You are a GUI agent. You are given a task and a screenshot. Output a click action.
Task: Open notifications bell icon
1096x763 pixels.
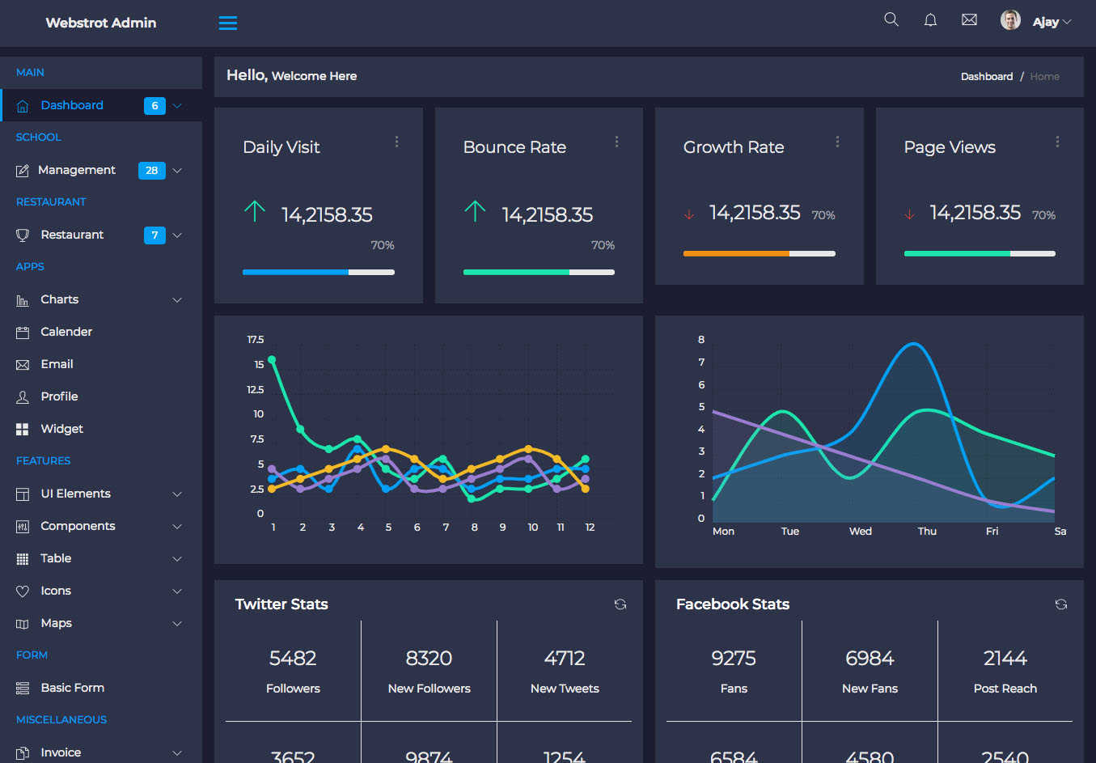tap(930, 19)
